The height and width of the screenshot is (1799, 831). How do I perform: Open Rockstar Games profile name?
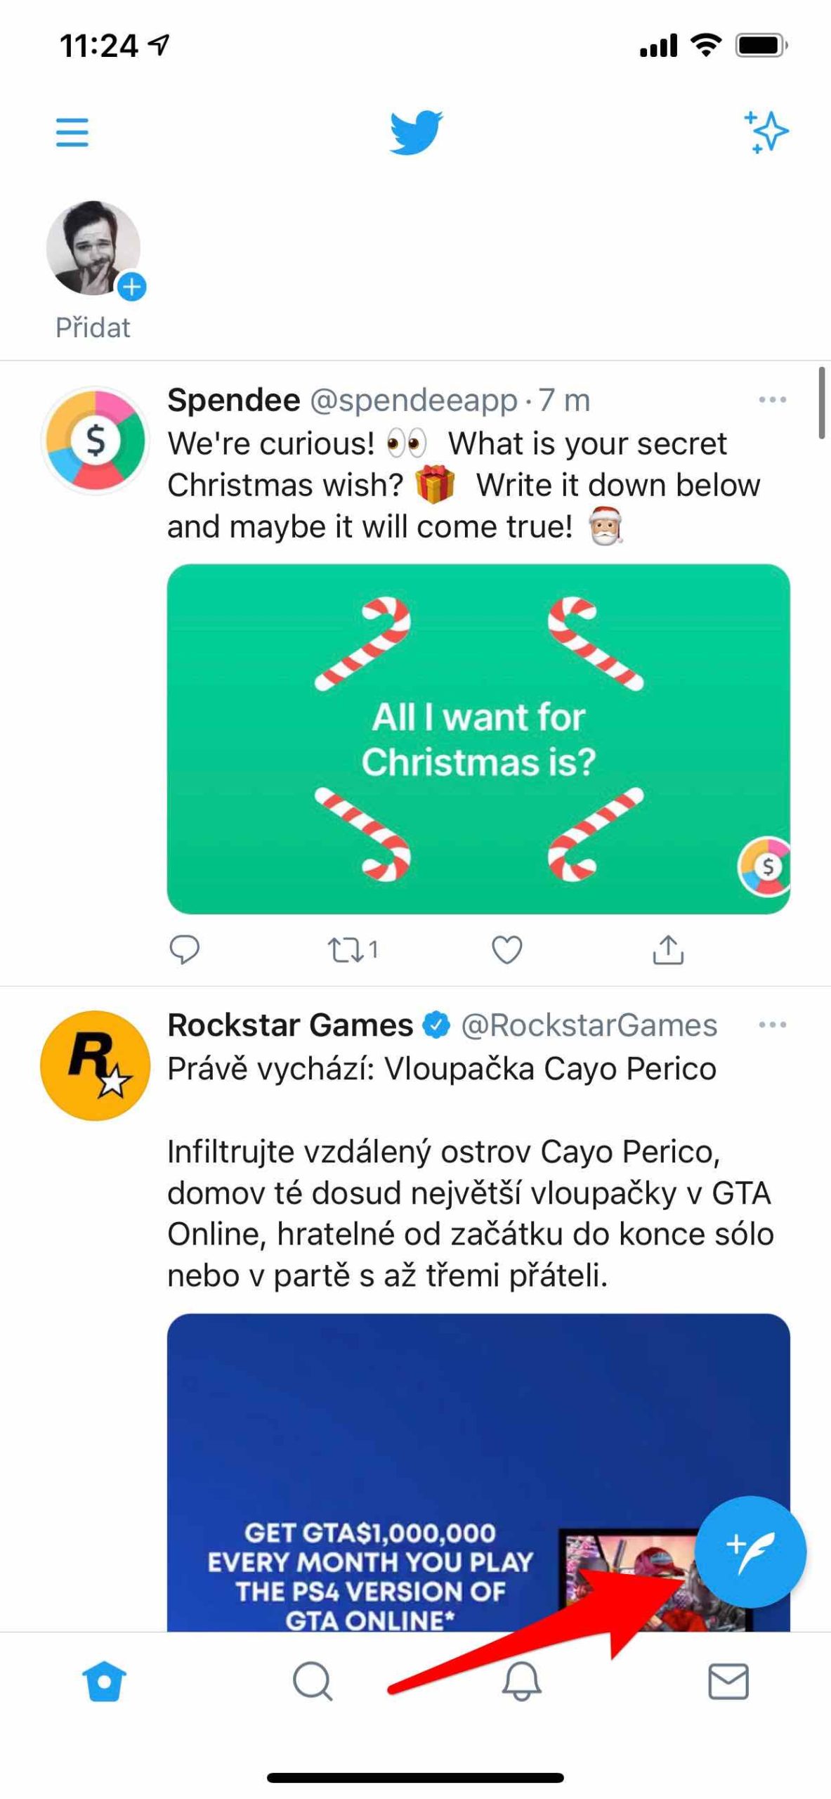pyautogui.click(x=289, y=1025)
